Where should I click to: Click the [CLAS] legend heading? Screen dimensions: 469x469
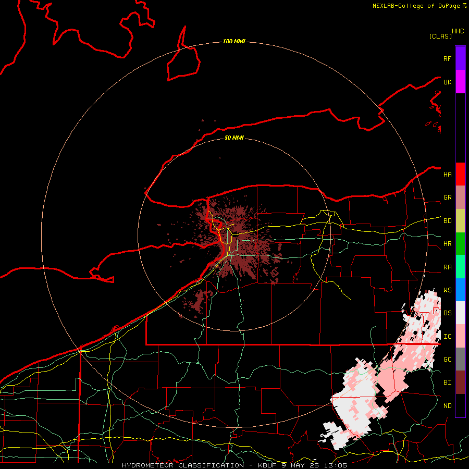(x=440, y=36)
